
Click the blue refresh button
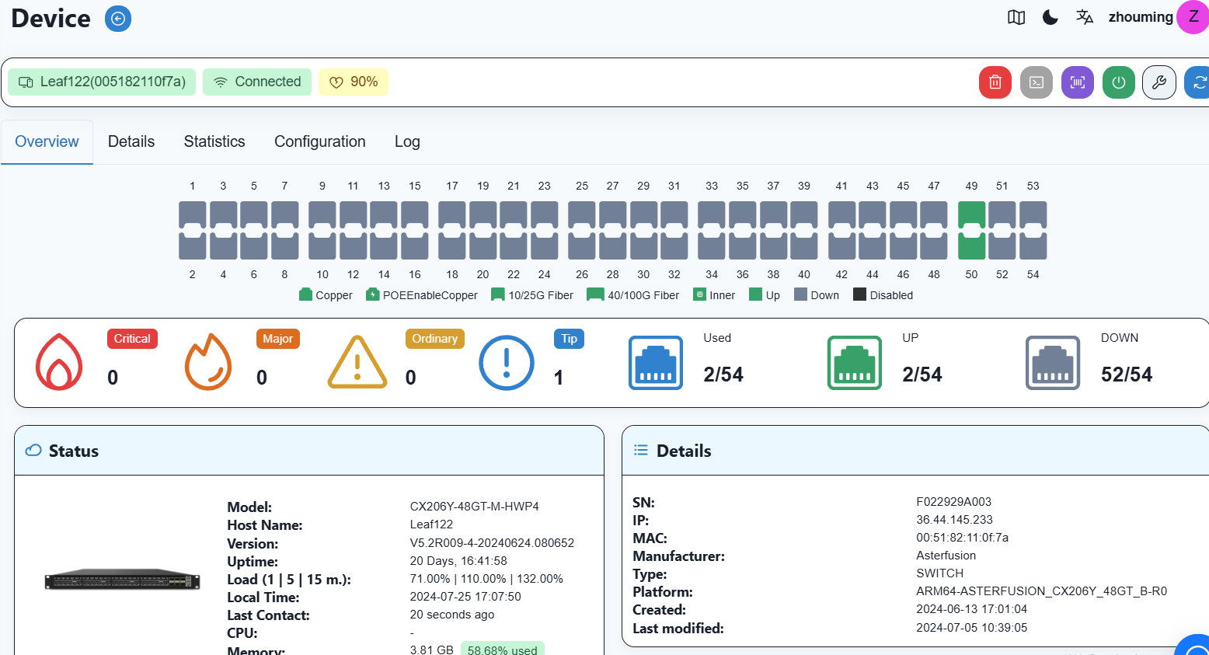point(1197,82)
